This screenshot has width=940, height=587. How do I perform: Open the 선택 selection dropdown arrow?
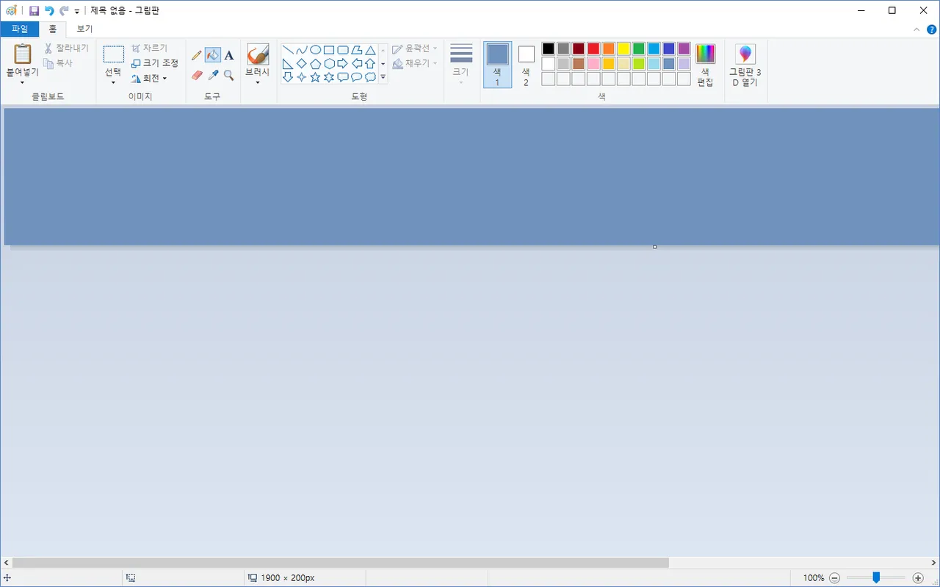113,82
